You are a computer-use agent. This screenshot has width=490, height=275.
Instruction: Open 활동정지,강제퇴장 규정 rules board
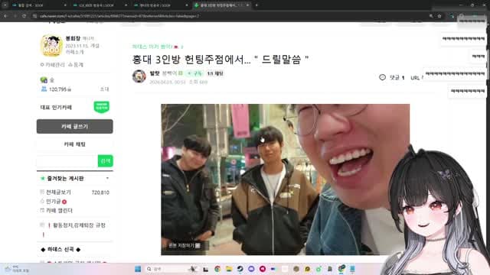coord(79,225)
